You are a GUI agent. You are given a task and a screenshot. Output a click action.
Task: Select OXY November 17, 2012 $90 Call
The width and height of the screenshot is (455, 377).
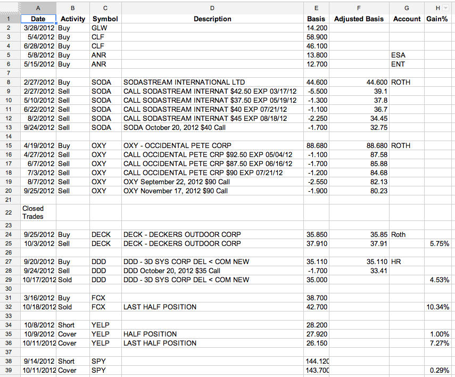click(x=212, y=191)
